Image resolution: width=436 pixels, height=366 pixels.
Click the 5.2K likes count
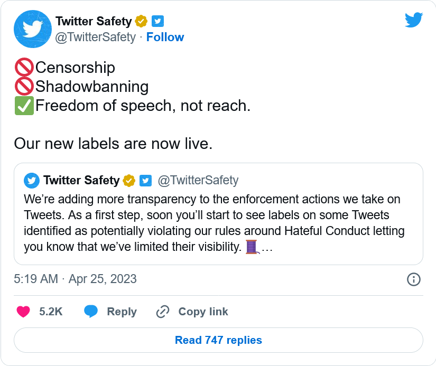pos(51,312)
